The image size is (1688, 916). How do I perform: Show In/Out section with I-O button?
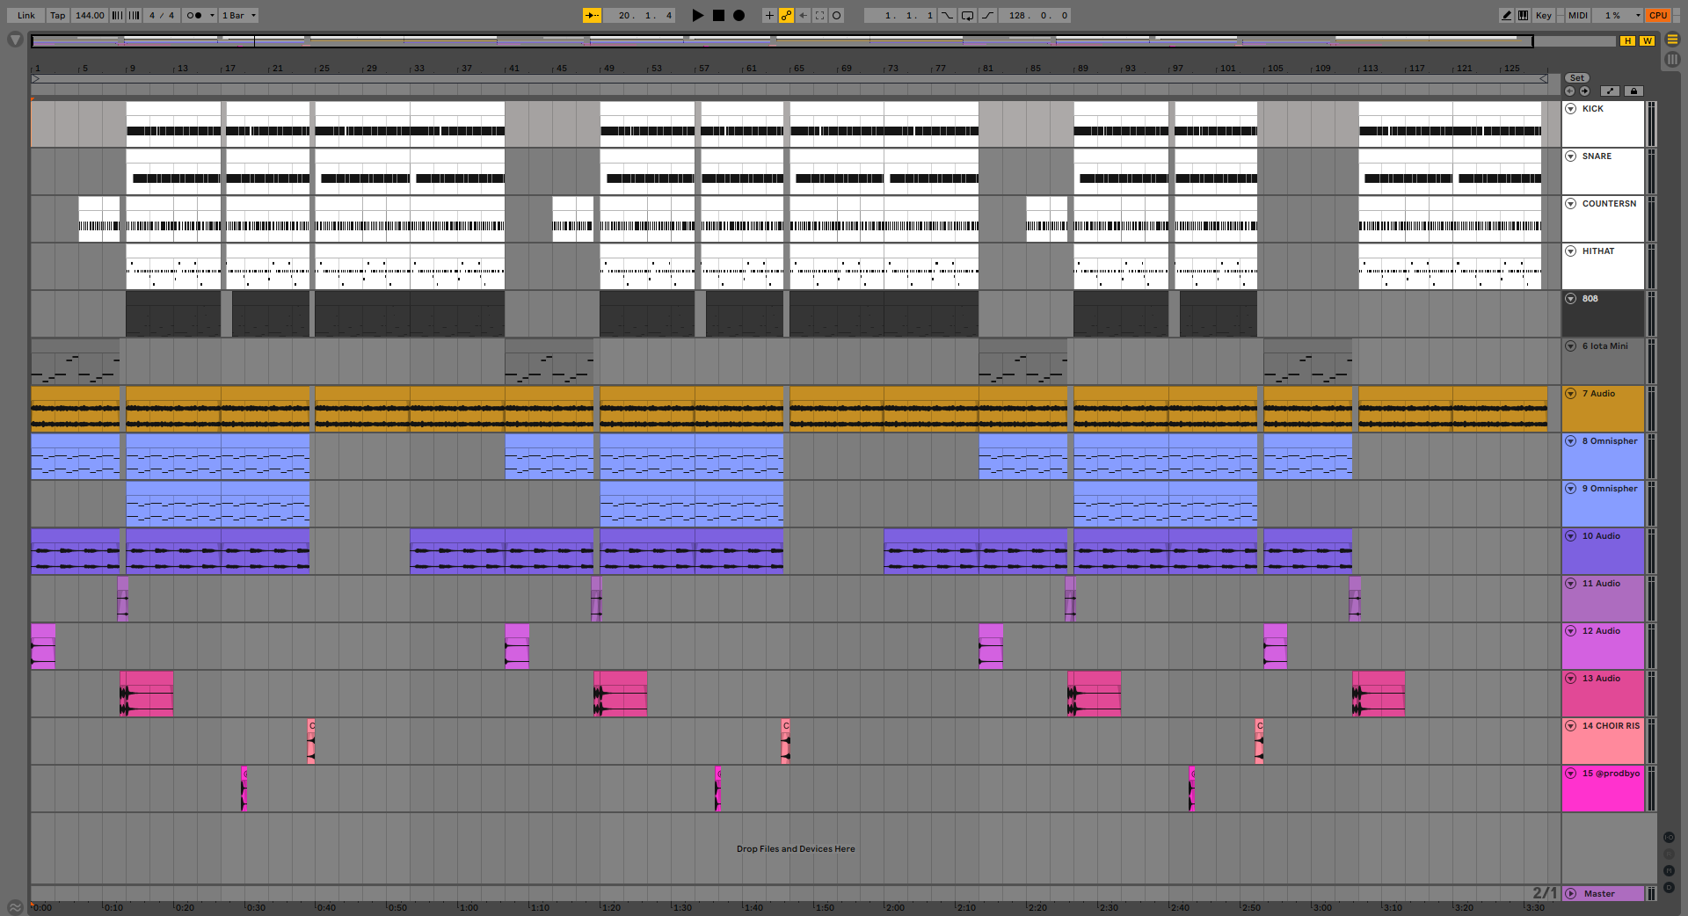tap(1669, 838)
